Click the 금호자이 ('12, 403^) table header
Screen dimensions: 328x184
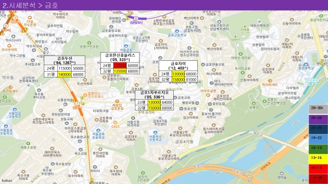(x=178, y=66)
